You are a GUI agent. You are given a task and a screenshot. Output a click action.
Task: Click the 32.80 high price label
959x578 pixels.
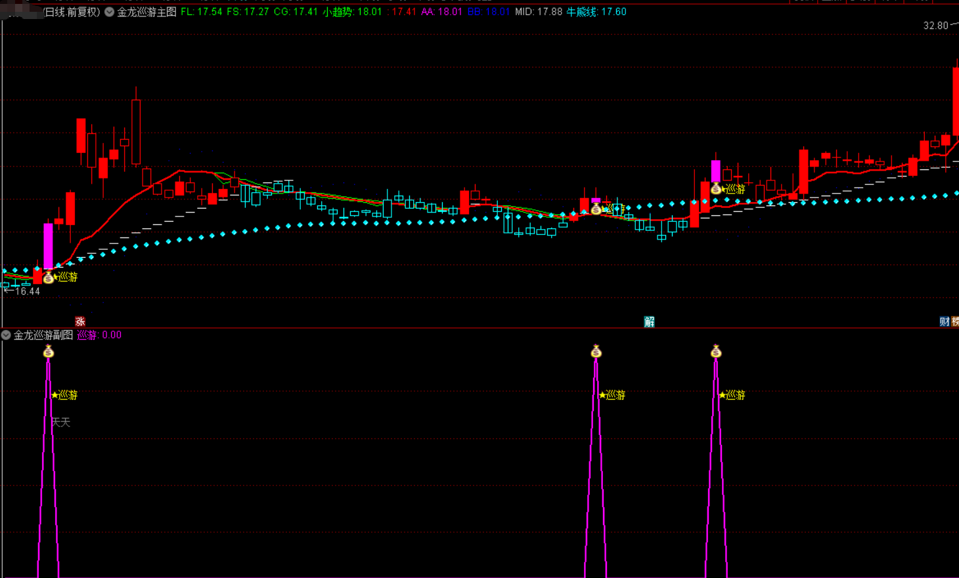(x=936, y=26)
